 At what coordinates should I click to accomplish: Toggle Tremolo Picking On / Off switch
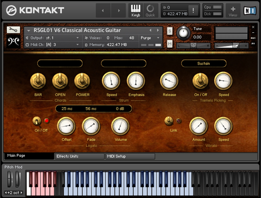(200, 81)
